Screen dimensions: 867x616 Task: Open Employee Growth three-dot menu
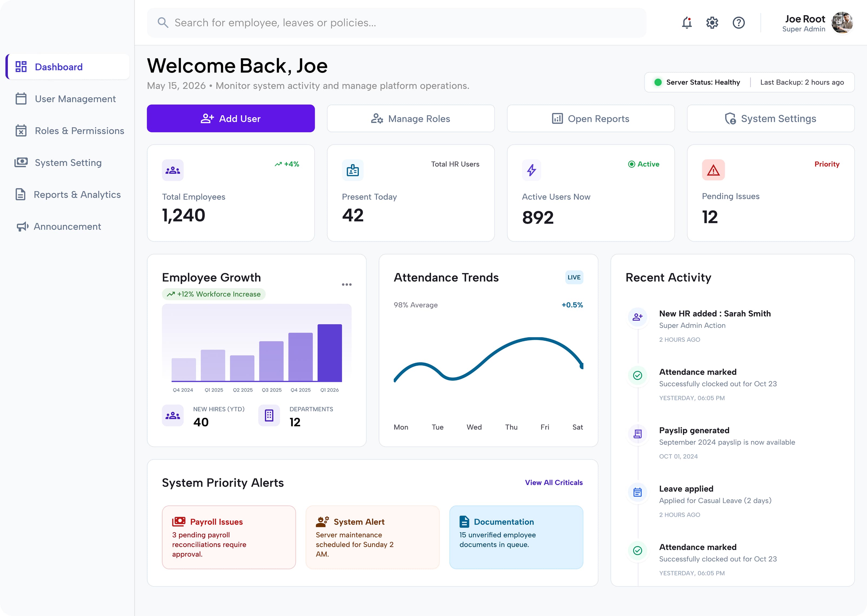(x=346, y=284)
